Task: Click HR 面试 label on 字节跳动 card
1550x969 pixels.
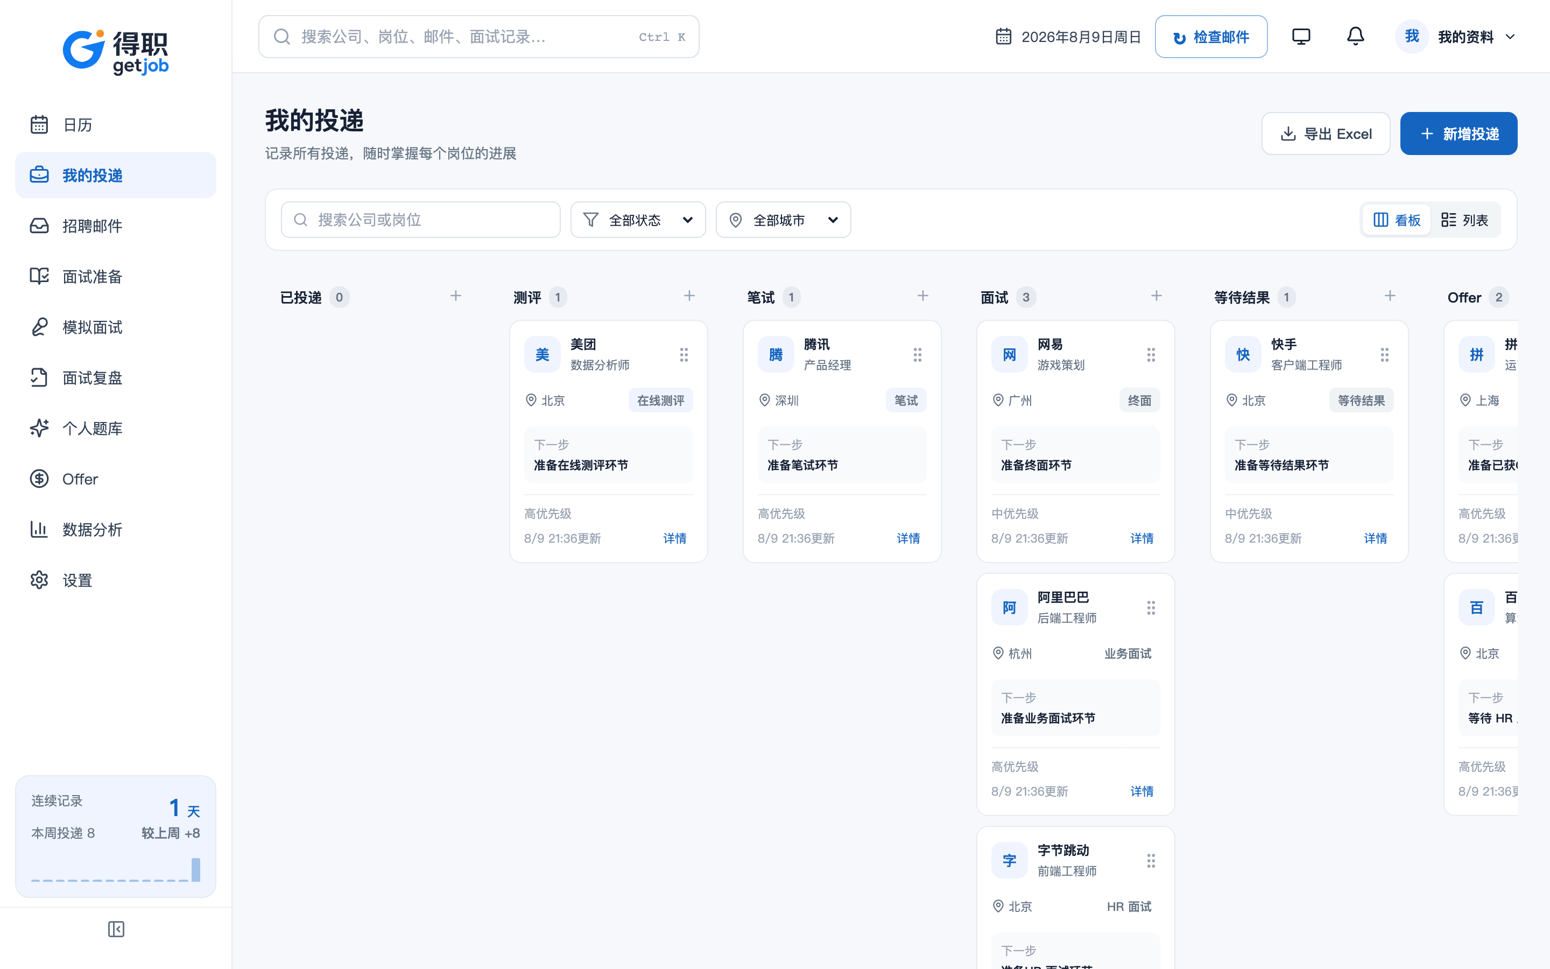Action: coord(1129,907)
